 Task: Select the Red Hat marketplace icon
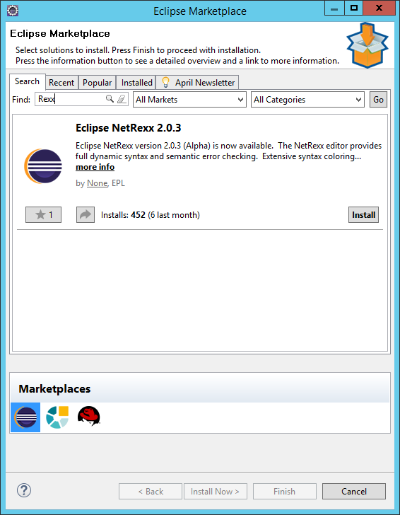pyautogui.click(x=89, y=416)
